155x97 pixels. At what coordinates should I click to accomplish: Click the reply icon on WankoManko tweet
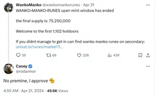pyautogui.click(x=18, y=55)
